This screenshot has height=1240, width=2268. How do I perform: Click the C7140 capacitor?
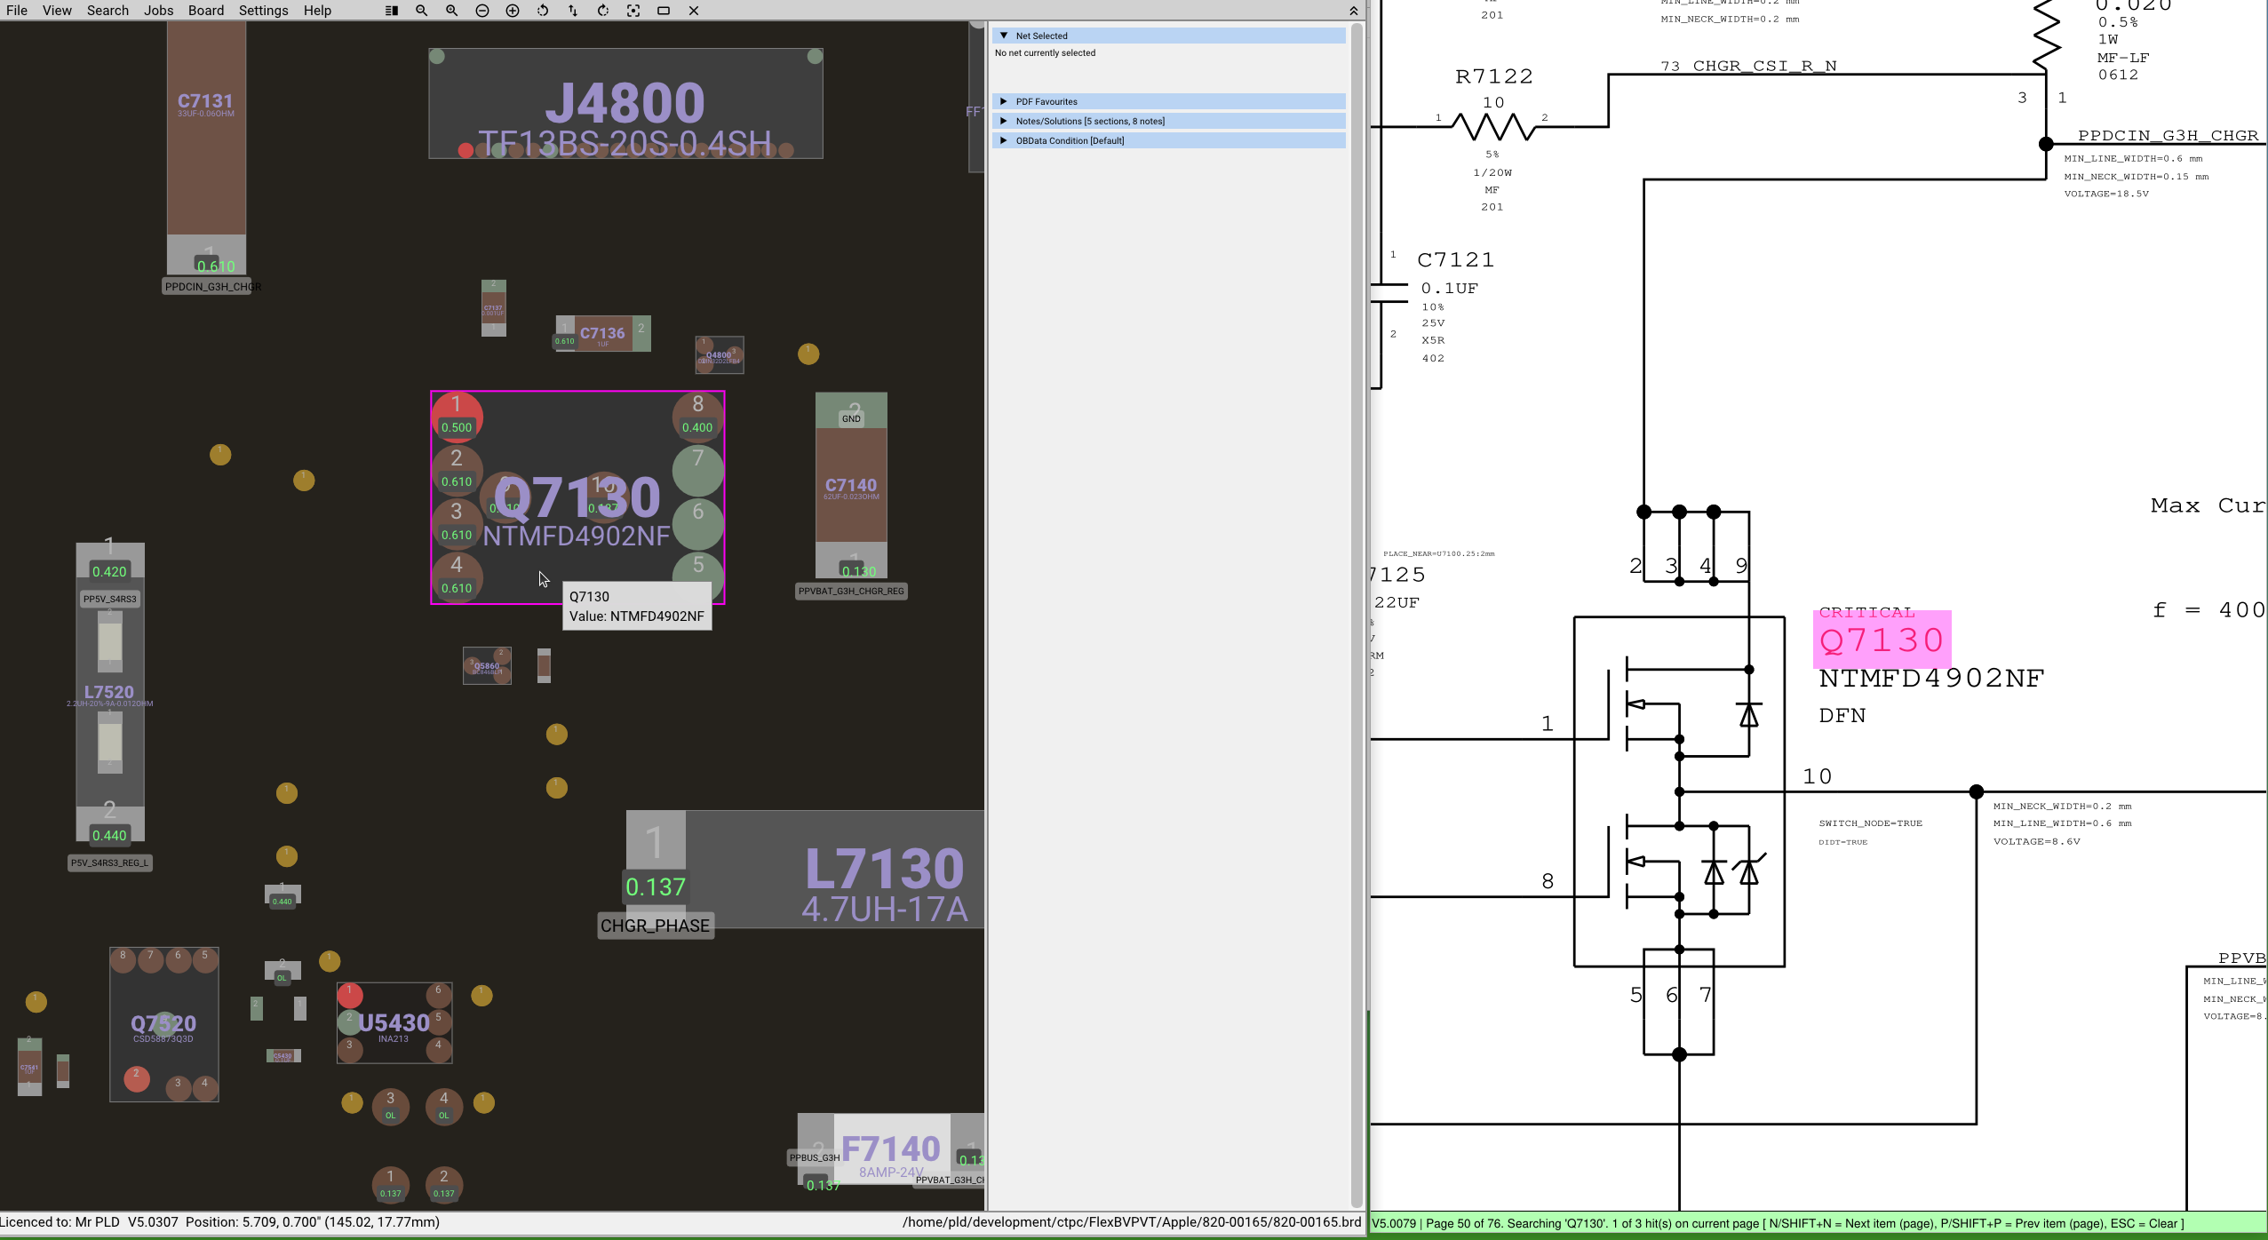click(851, 485)
